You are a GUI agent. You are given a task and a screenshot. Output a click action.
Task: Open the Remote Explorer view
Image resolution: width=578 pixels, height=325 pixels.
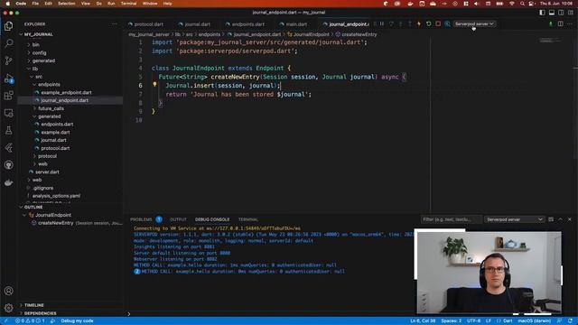[x=8, y=113]
